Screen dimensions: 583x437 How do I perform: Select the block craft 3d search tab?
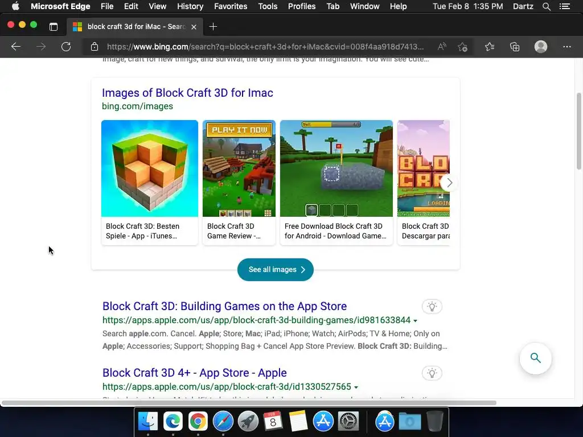(135, 27)
